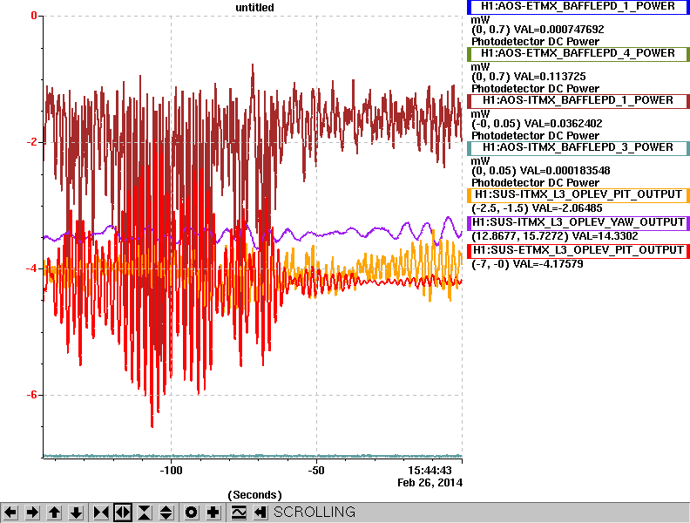The height and width of the screenshot is (523, 690).
Task: Select the H1:AOS-ETMX_BAFFLEPD_4_POWER legend entry
Action: tap(578, 54)
